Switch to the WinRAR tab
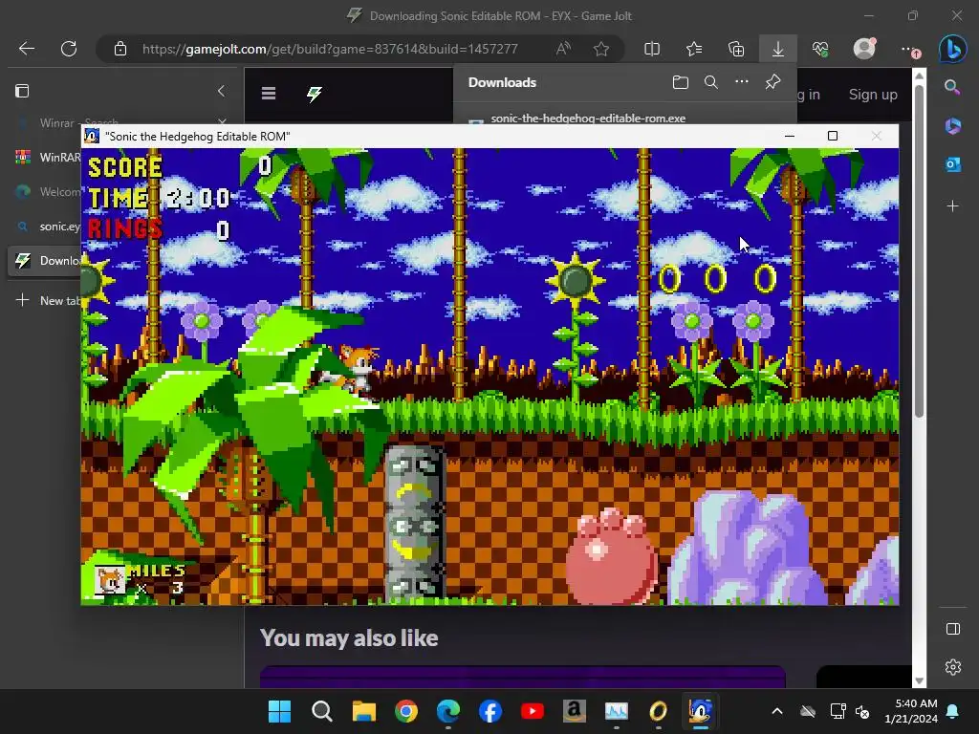Viewport: 979px width, 734px height. 45,158
